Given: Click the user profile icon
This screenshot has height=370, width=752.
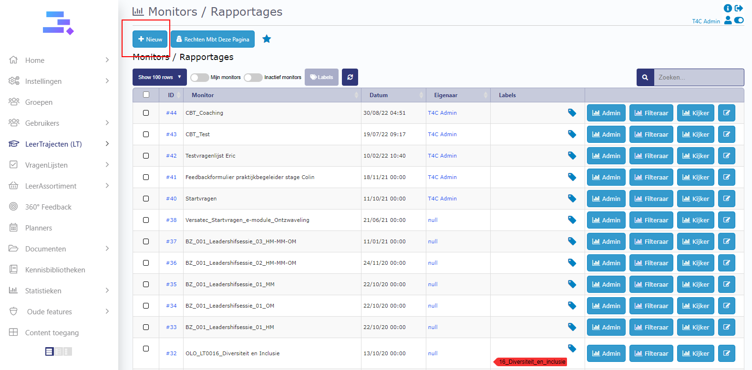Looking at the screenshot, I should [x=728, y=20].
